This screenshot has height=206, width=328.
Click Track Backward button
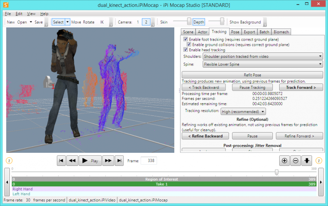pos(204,87)
